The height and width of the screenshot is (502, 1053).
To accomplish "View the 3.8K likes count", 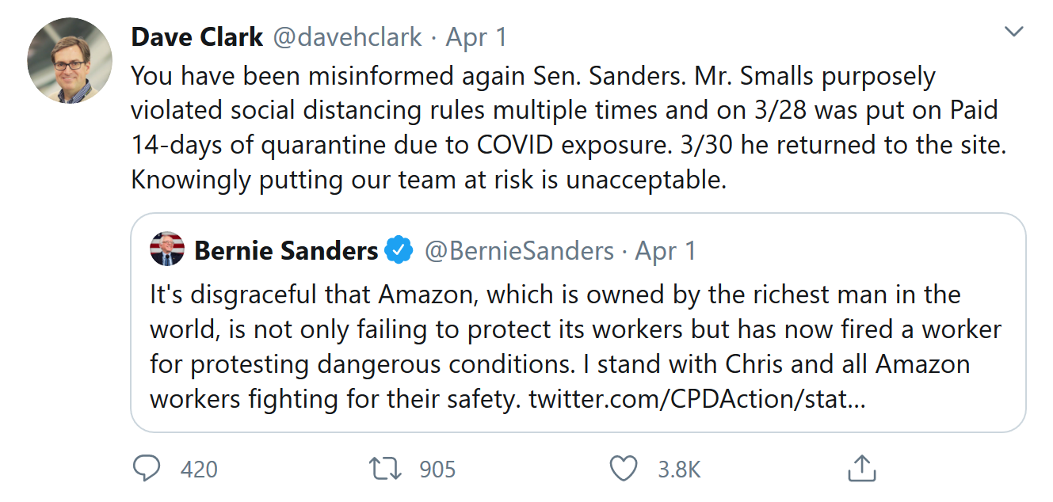I will [679, 470].
